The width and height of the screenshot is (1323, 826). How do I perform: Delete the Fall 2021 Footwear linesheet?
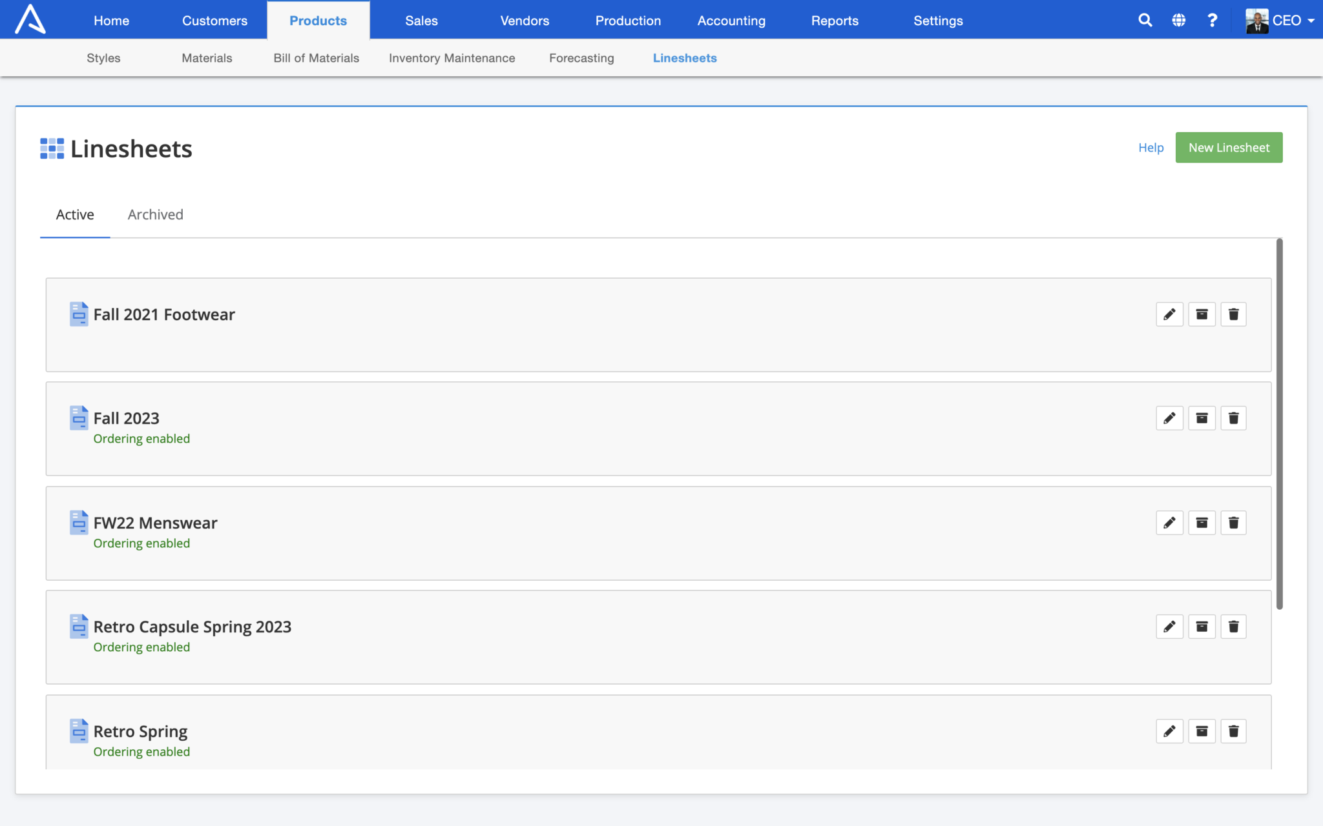(x=1233, y=314)
